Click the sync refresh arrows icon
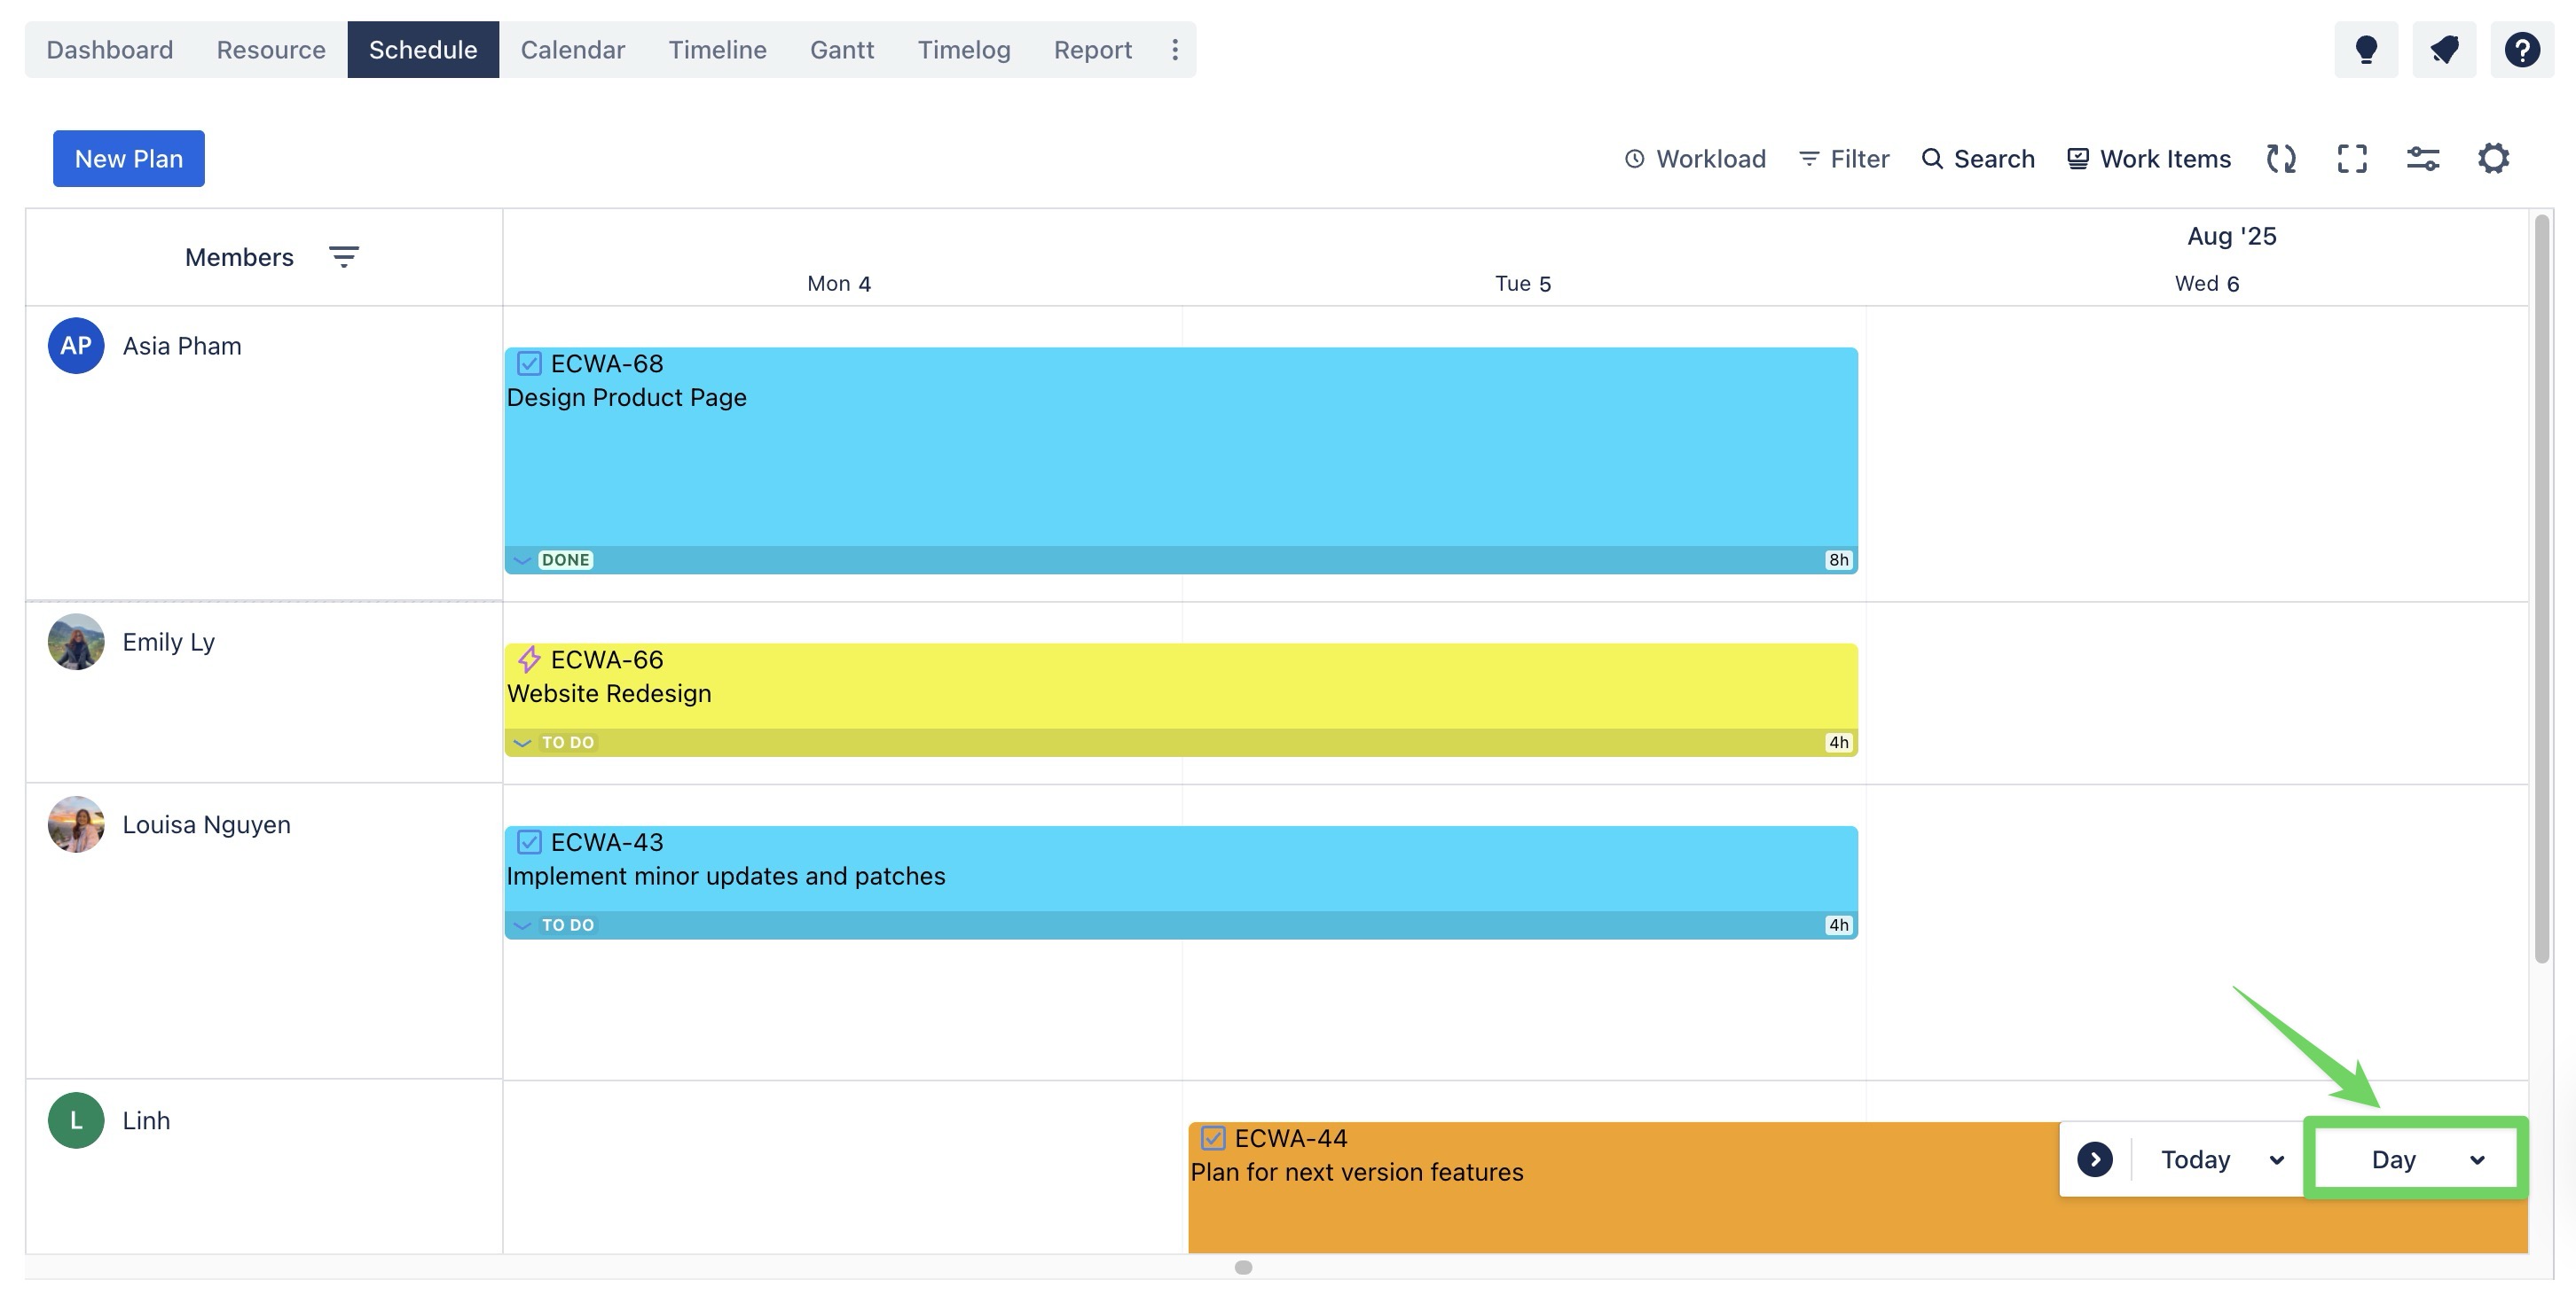This screenshot has height=1303, width=2576. [2280, 159]
